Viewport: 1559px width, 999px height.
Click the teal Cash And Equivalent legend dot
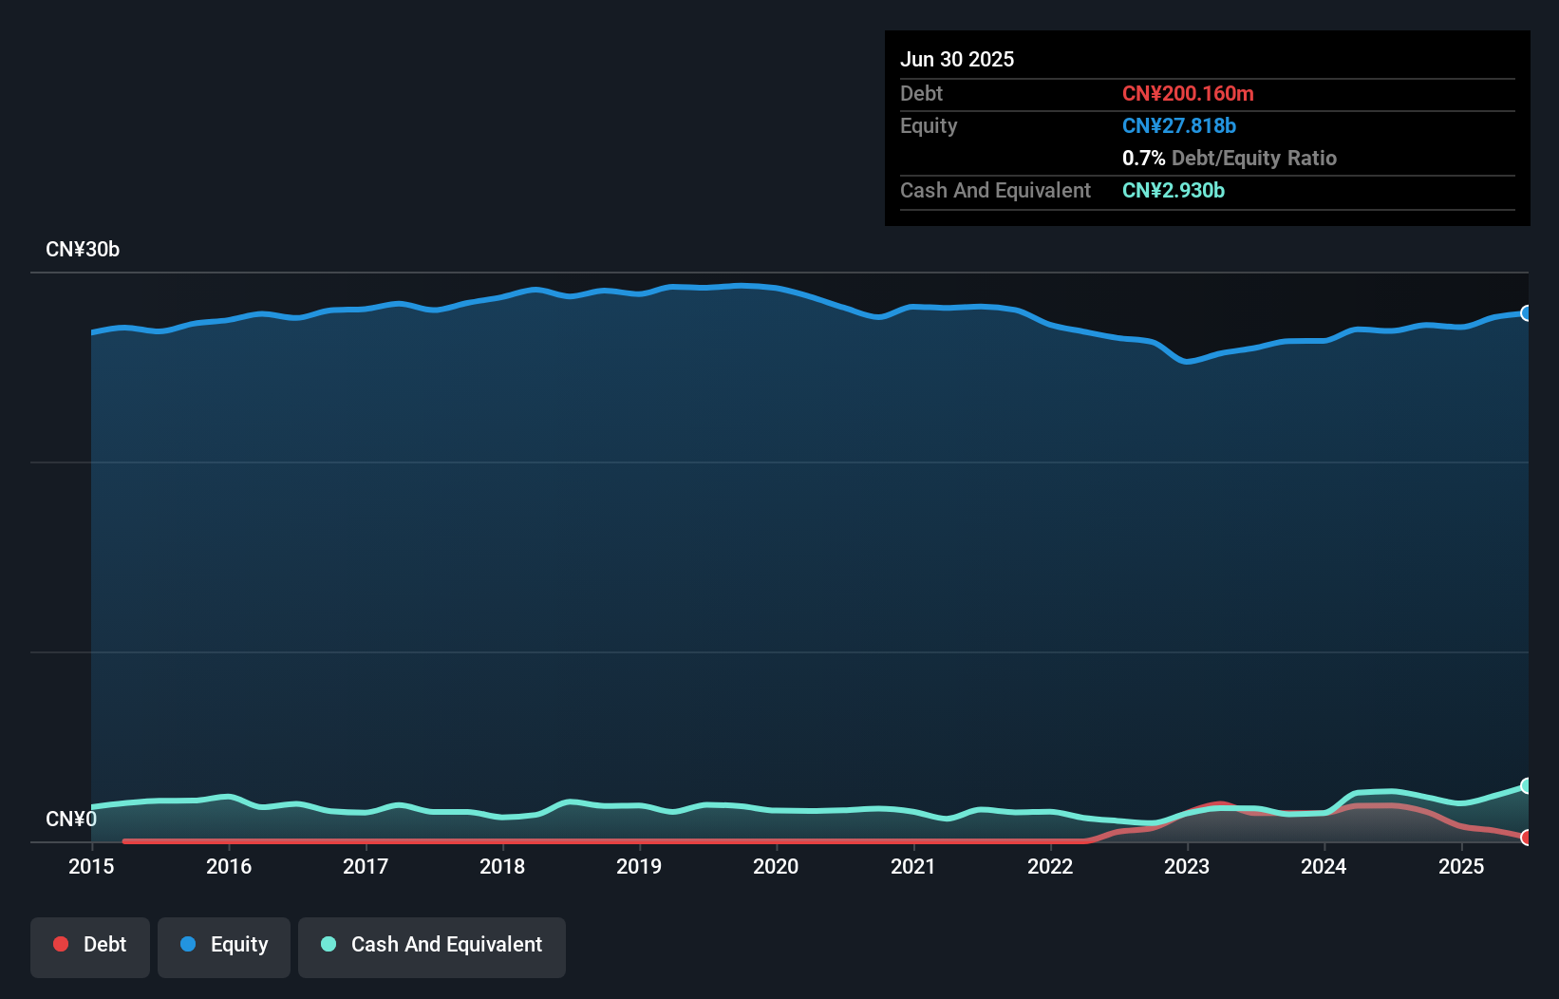[x=329, y=944]
